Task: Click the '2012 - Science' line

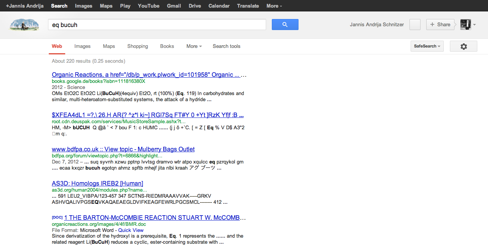Action: (x=68, y=87)
